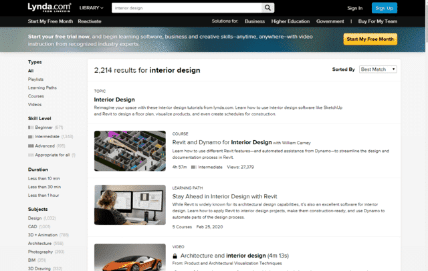Screen dimensions: 428x271
Task: Click the Sign Up button
Action: tap(385, 8)
